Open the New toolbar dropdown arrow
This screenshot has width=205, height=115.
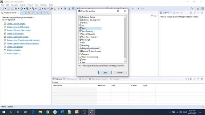tap(5, 9)
